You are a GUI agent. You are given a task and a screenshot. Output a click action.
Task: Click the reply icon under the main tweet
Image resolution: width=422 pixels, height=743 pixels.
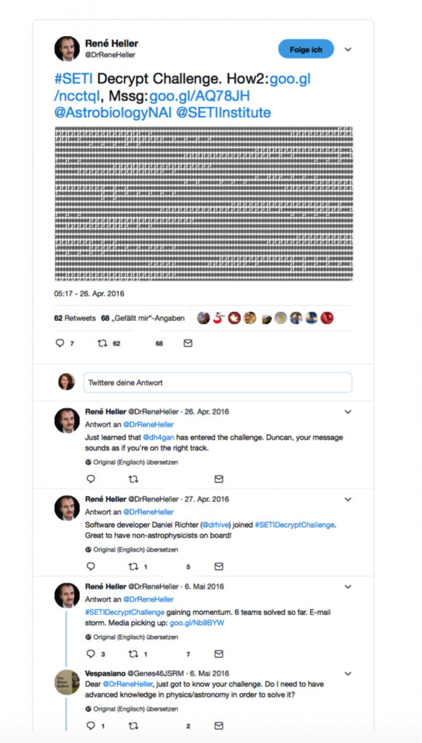pos(60,343)
